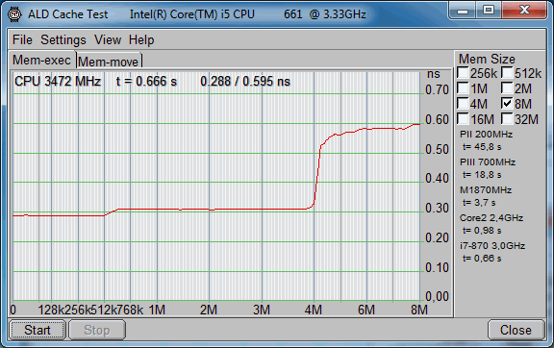Switch to the Mem-move tab
The height and width of the screenshot is (348, 554).
pos(109,62)
